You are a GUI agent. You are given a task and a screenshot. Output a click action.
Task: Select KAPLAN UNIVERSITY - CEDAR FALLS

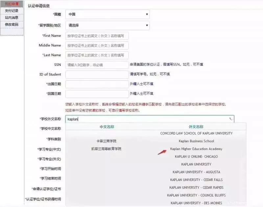pos(196,180)
